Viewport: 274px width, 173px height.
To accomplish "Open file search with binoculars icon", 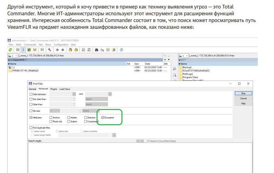I will tap(96, 50).
